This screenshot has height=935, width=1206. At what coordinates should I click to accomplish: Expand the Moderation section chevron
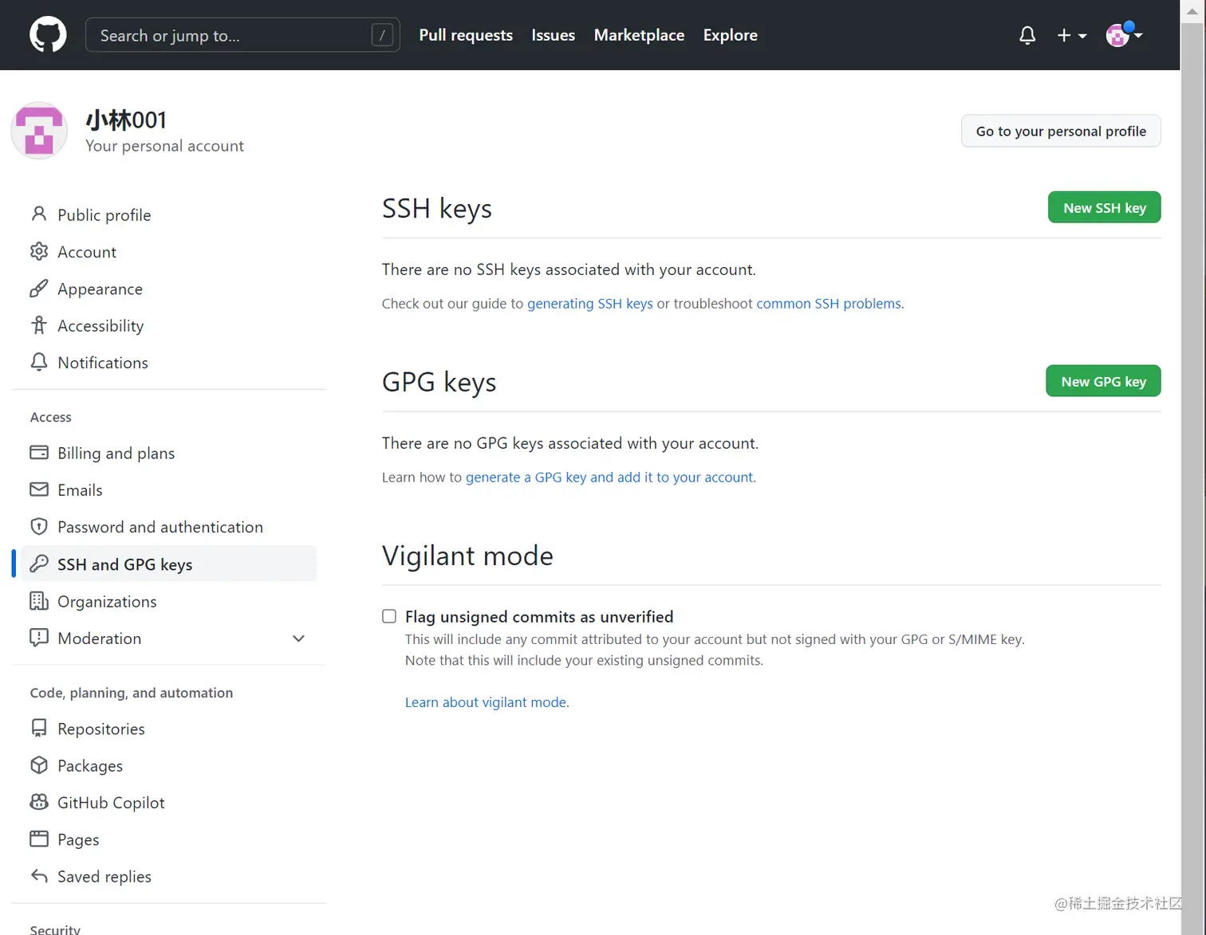click(299, 638)
